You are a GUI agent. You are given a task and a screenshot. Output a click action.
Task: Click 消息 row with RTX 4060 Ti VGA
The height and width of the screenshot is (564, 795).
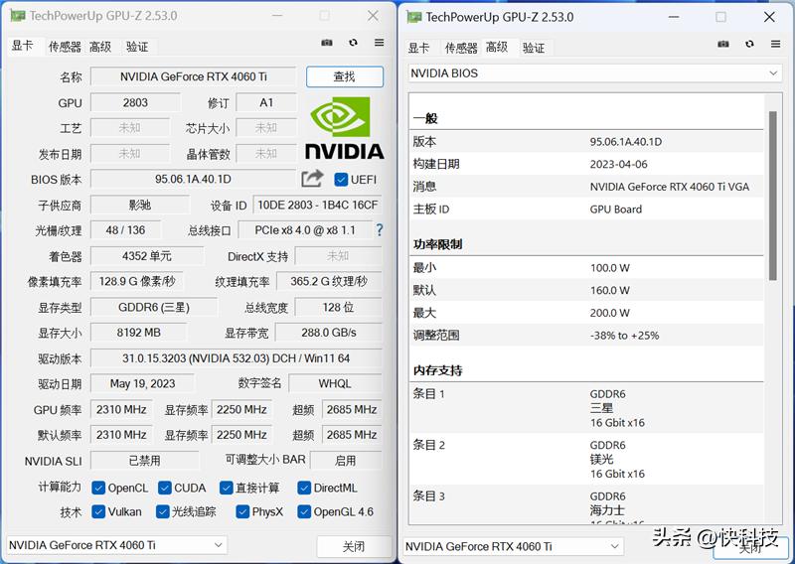click(587, 187)
